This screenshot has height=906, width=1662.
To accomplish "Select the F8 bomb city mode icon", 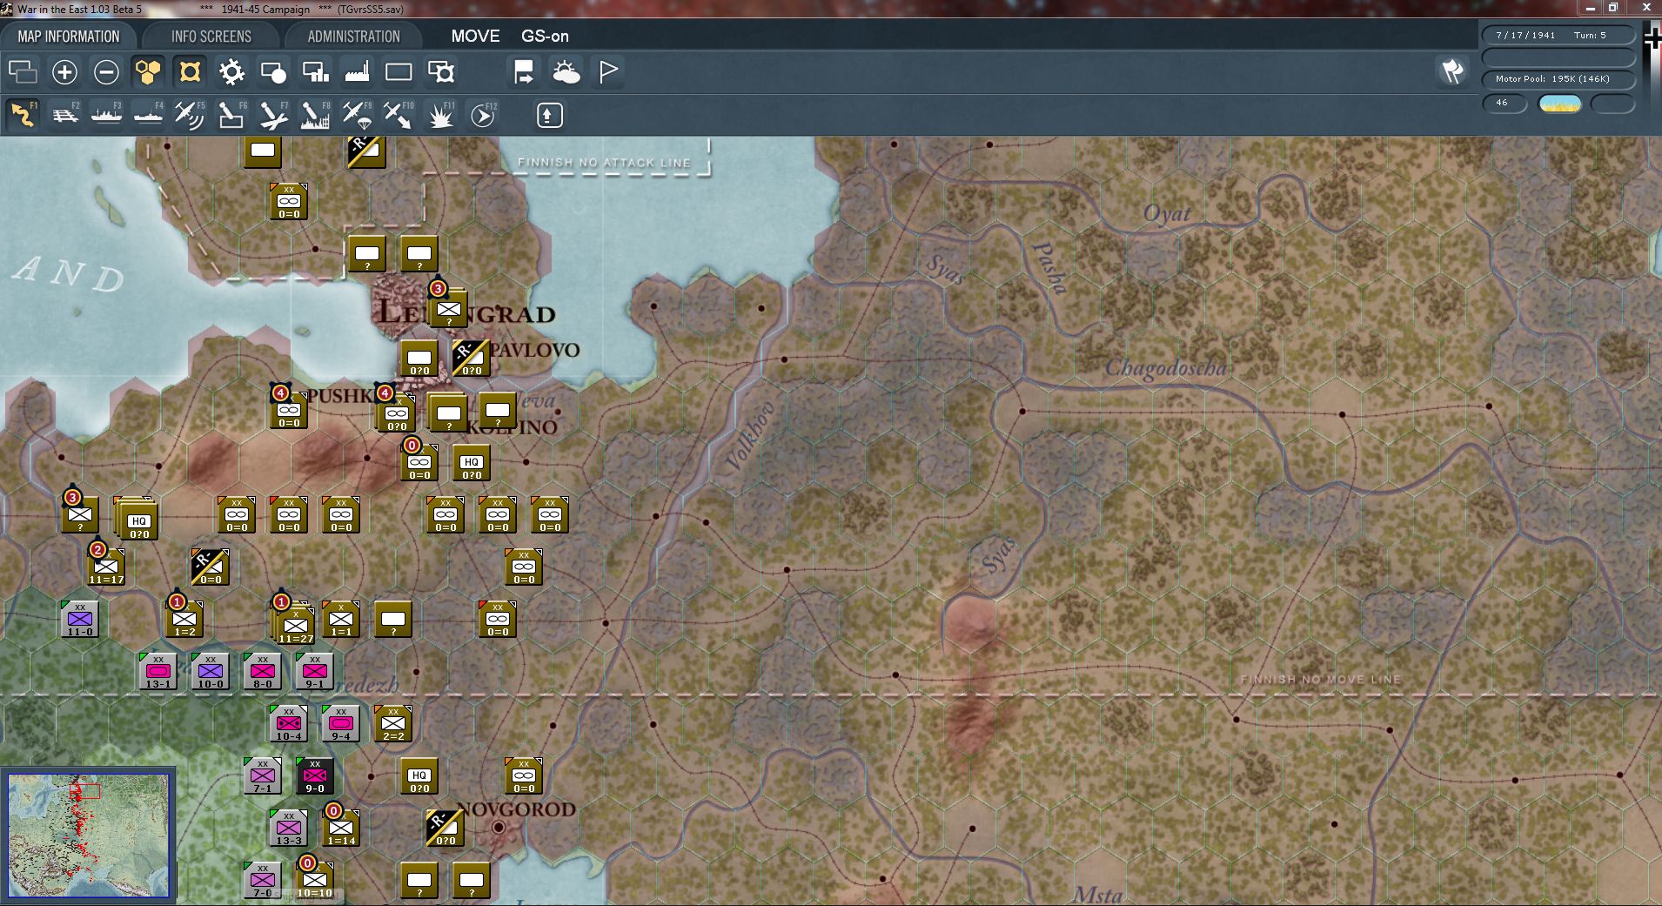I will (x=315, y=115).
